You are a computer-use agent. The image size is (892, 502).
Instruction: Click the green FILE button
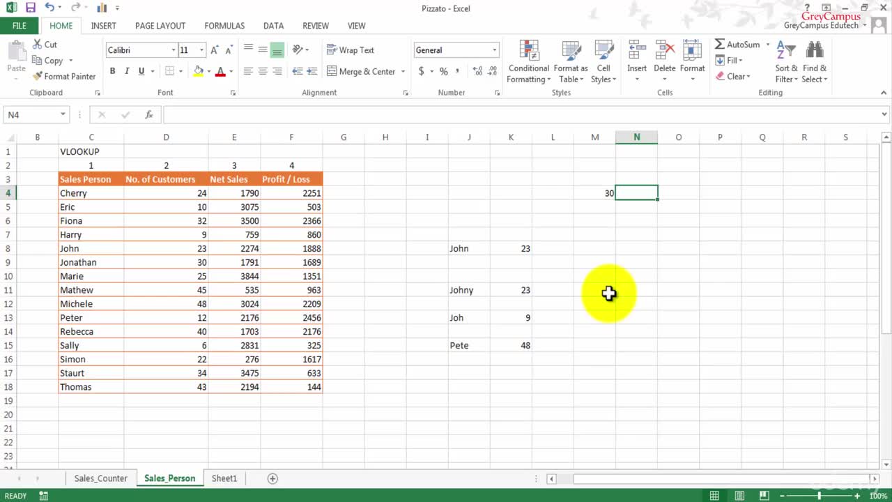(x=19, y=26)
